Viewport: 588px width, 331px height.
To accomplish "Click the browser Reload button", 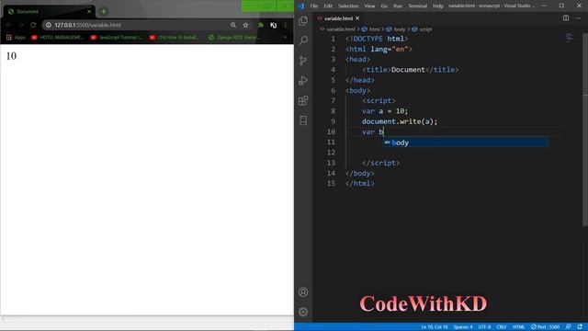I will point(33,25).
